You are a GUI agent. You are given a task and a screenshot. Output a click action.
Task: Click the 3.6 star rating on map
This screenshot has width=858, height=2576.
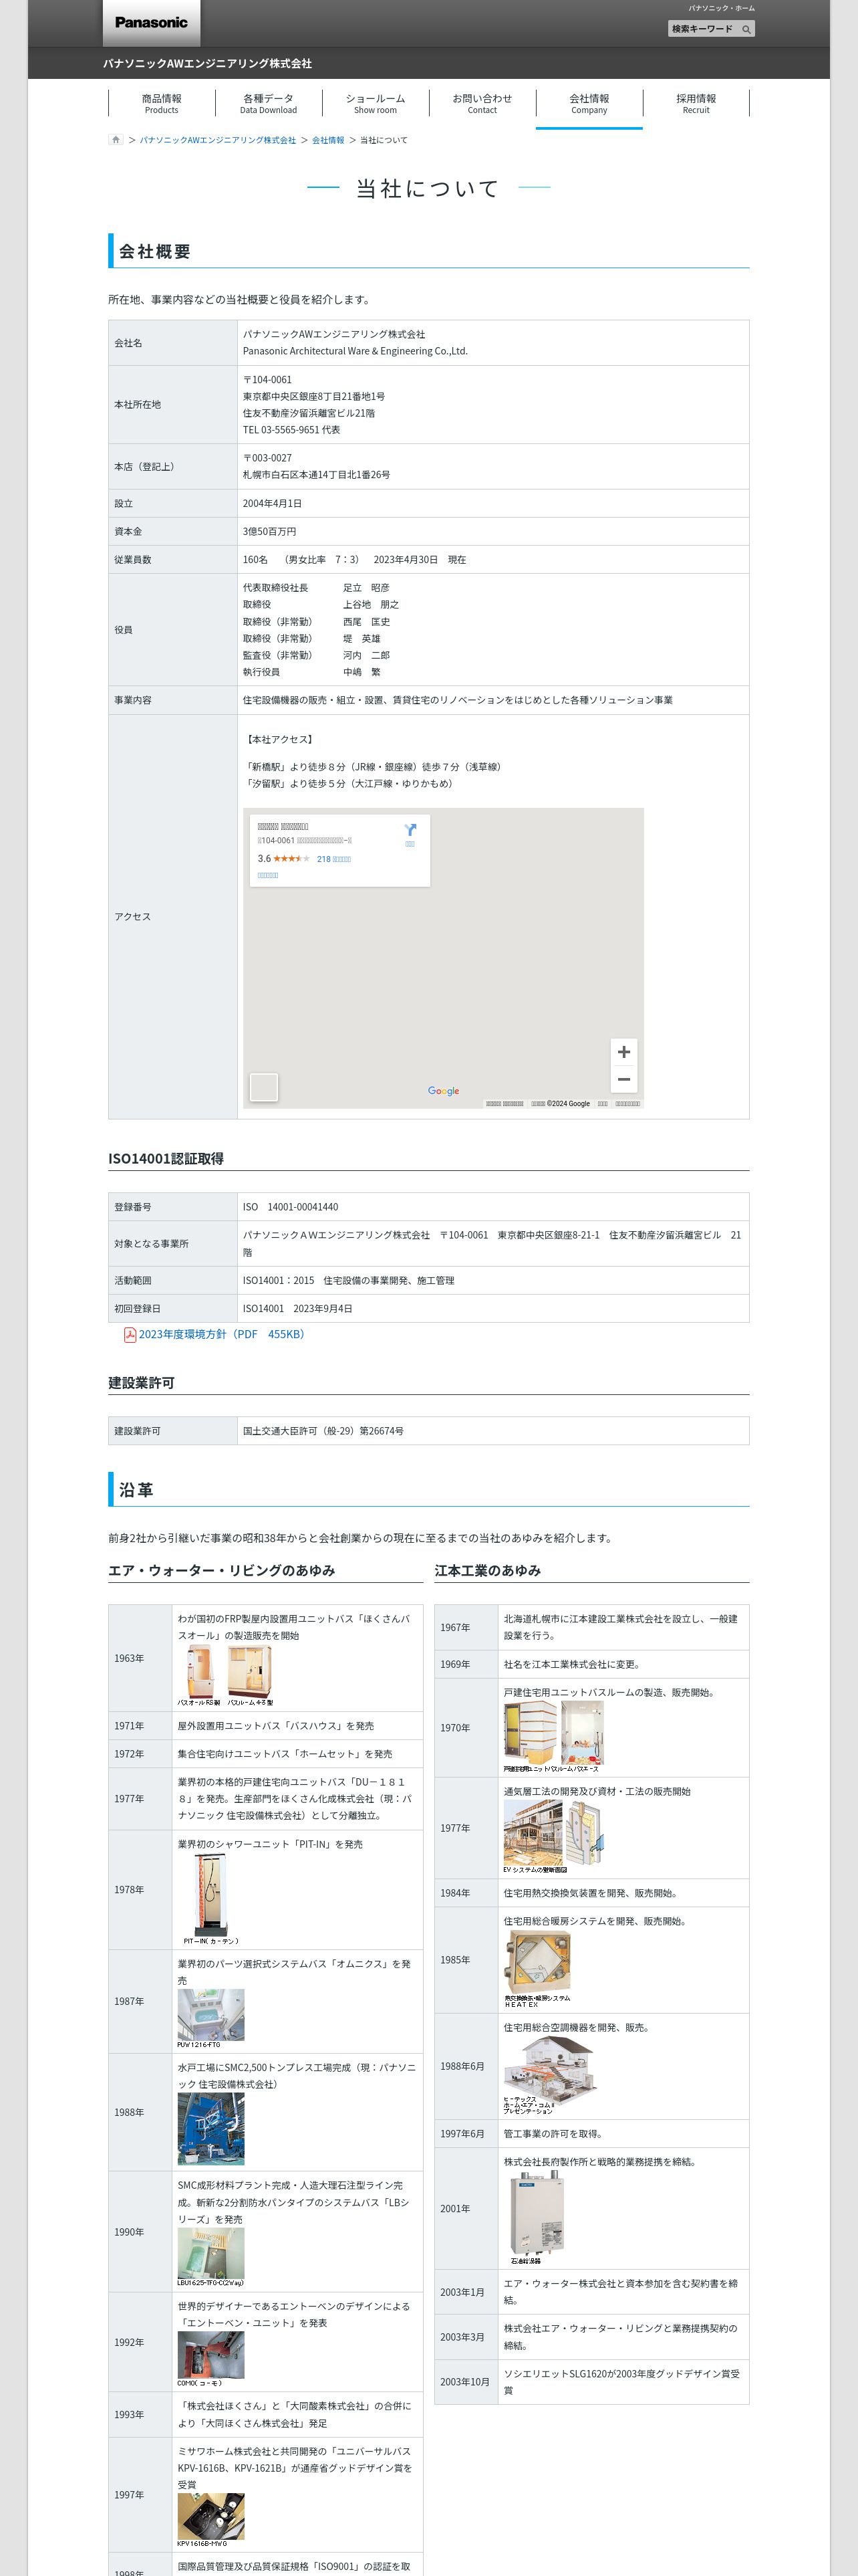[284, 859]
